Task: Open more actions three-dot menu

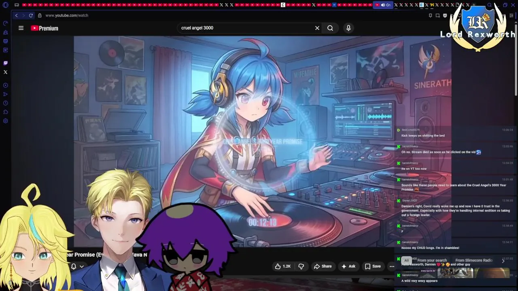Action: point(392,266)
